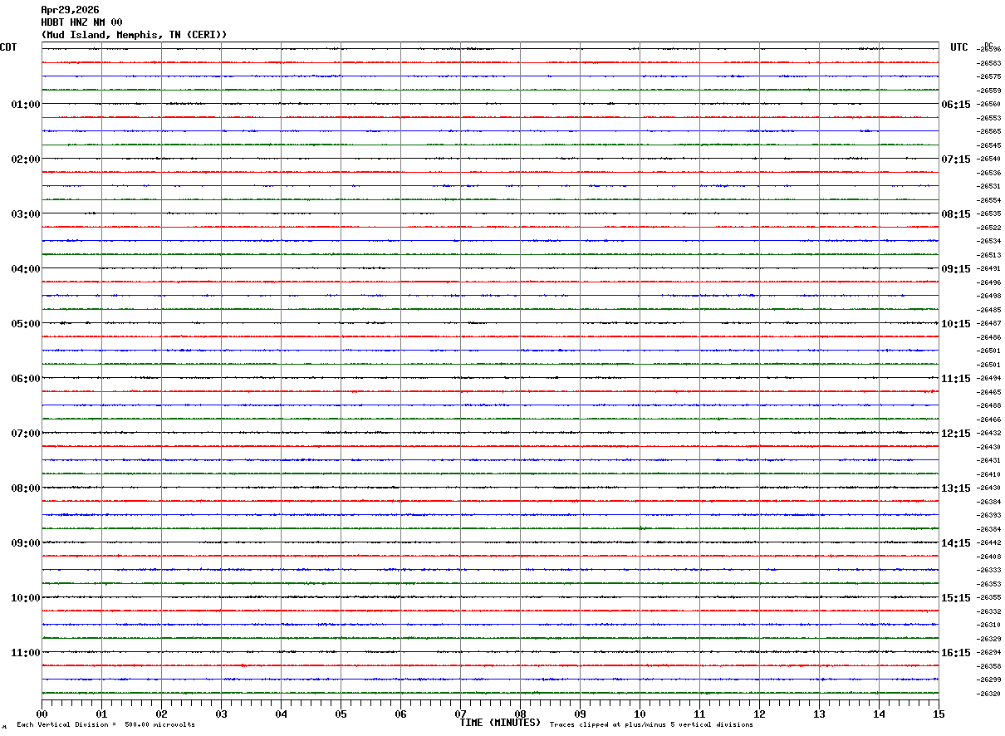1005x736 pixels.
Task: Click the 14:15 UTC time label
Action: pyautogui.click(x=956, y=543)
